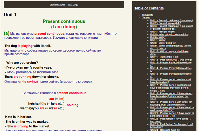
Task: Click sentence The dog is playing with its tail
Action: click(x=28, y=46)
